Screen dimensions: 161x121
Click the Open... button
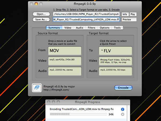point(41,14)
